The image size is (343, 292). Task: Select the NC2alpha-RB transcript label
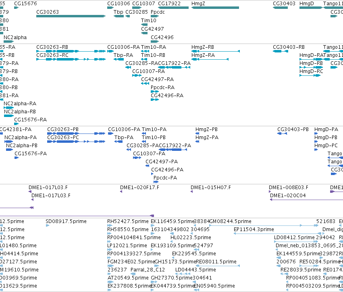pyautogui.click(x=20, y=112)
